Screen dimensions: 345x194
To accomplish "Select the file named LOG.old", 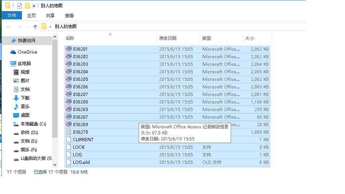I will click(81, 162).
